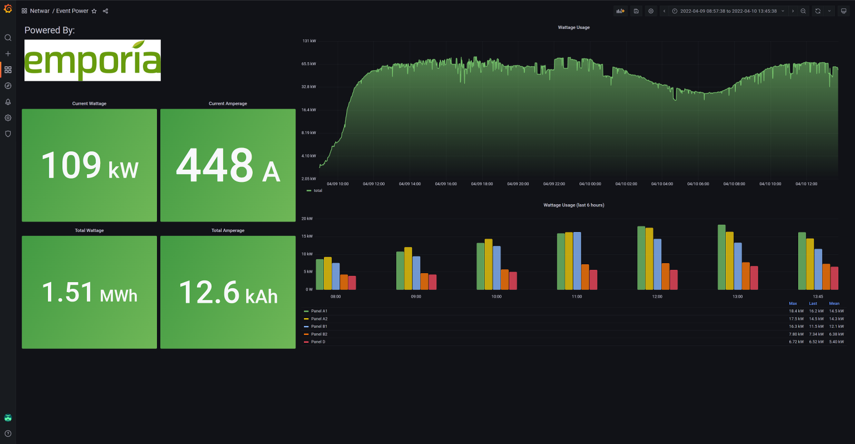Viewport: 855px width, 444px height.
Task: Sort legend by the Max column header
Action: tap(793, 304)
